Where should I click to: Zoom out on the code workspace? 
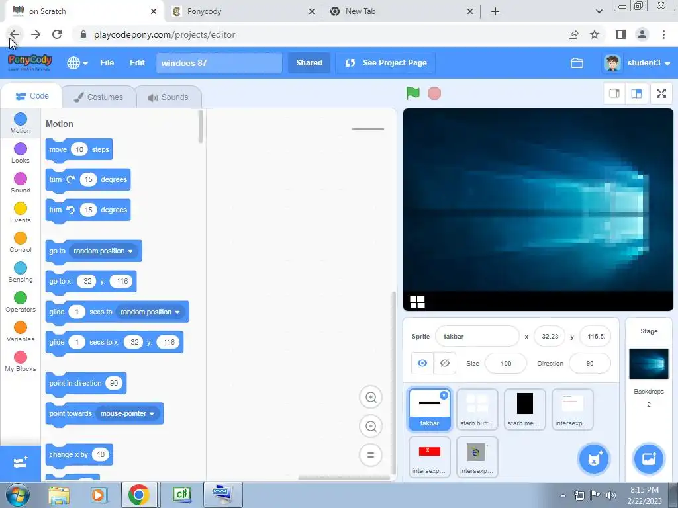pos(371,427)
